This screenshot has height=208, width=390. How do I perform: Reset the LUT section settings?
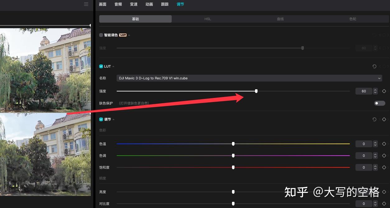(374, 66)
